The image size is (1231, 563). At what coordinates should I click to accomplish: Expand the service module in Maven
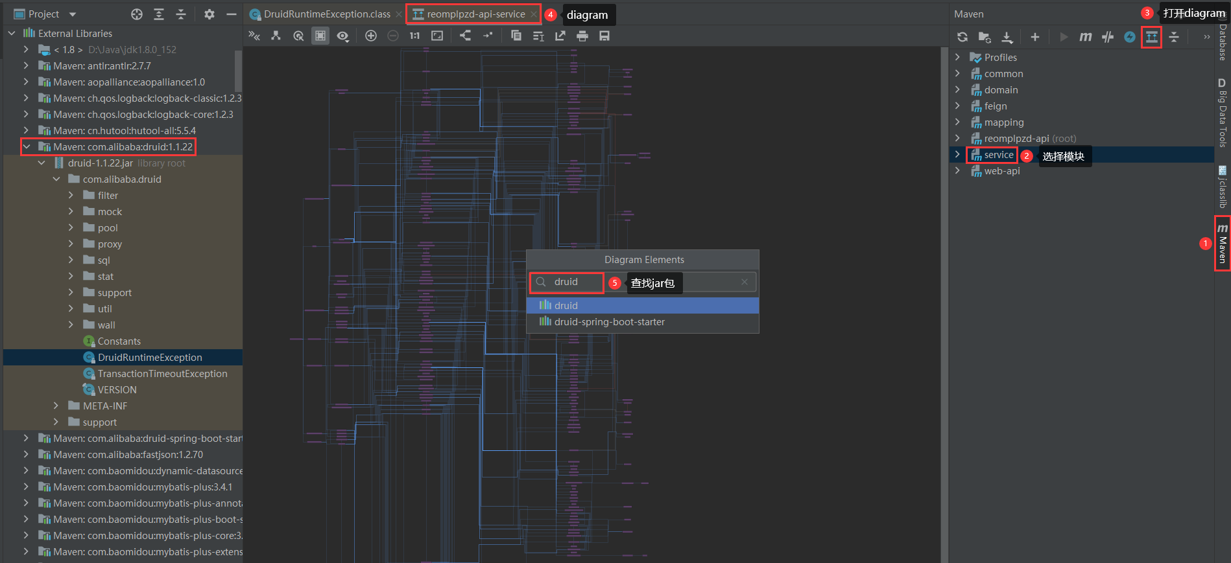(957, 155)
